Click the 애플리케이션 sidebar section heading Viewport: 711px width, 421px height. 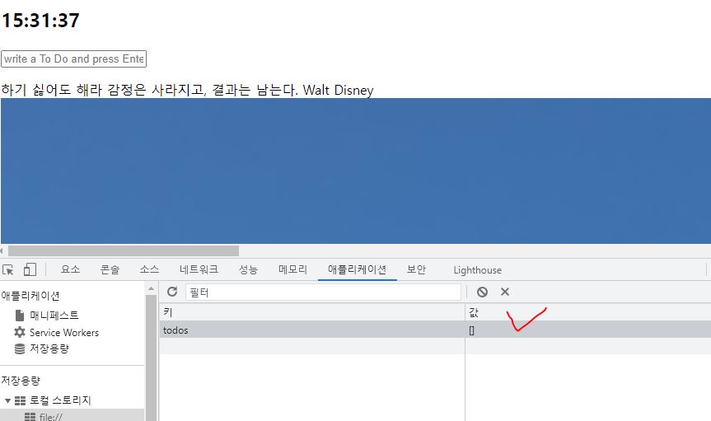[x=30, y=296]
